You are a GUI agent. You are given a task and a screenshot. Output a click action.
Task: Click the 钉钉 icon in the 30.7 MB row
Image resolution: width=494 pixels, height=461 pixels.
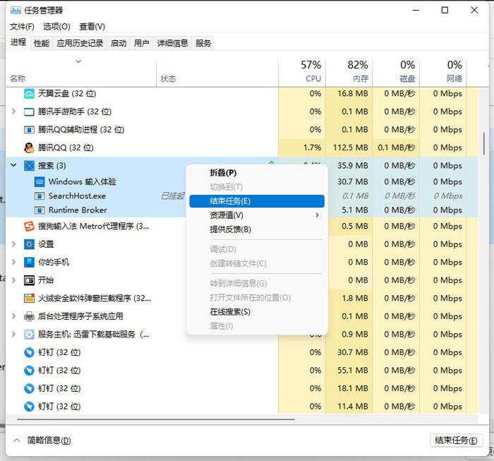pyautogui.click(x=29, y=352)
